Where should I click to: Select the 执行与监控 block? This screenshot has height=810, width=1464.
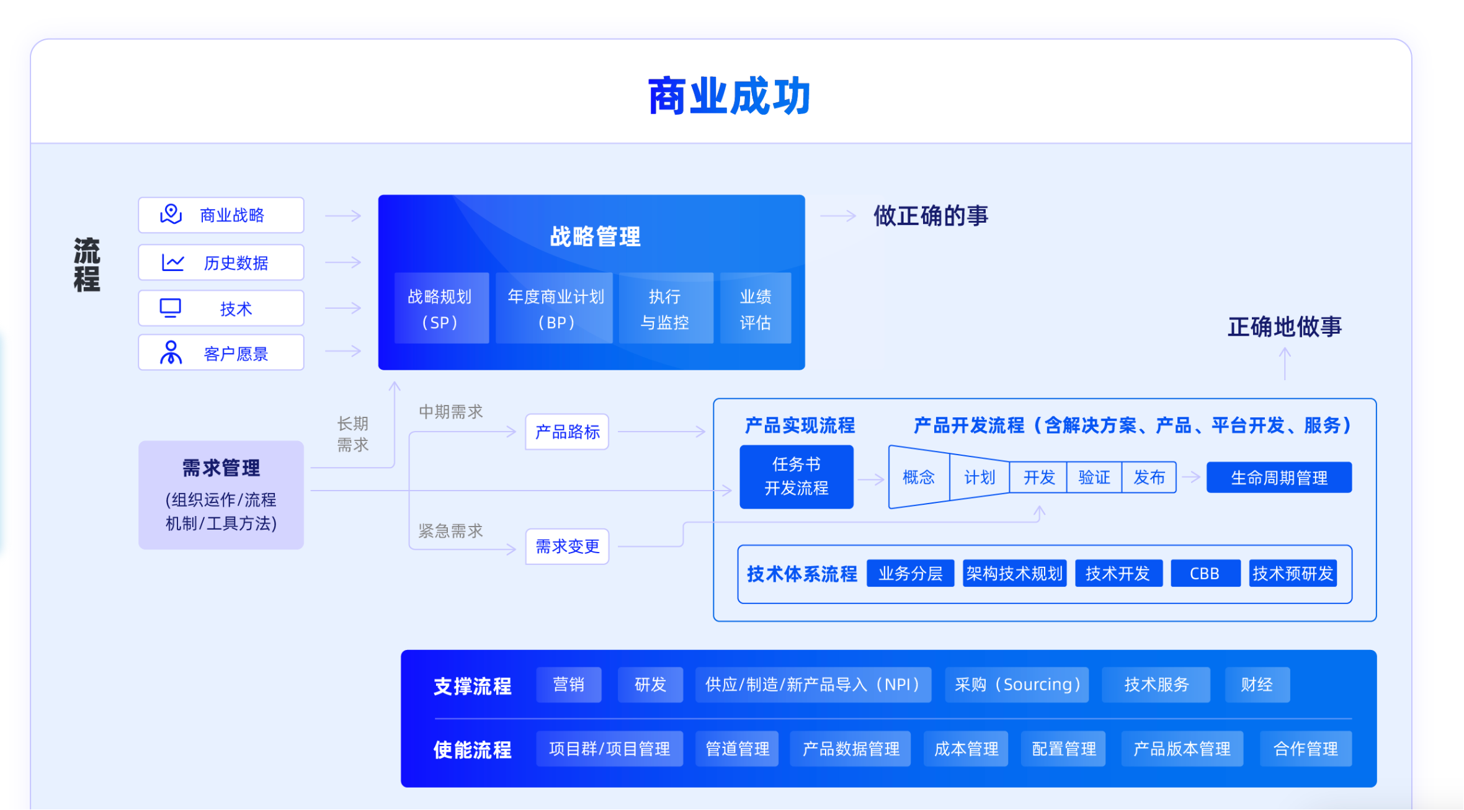(666, 308)
